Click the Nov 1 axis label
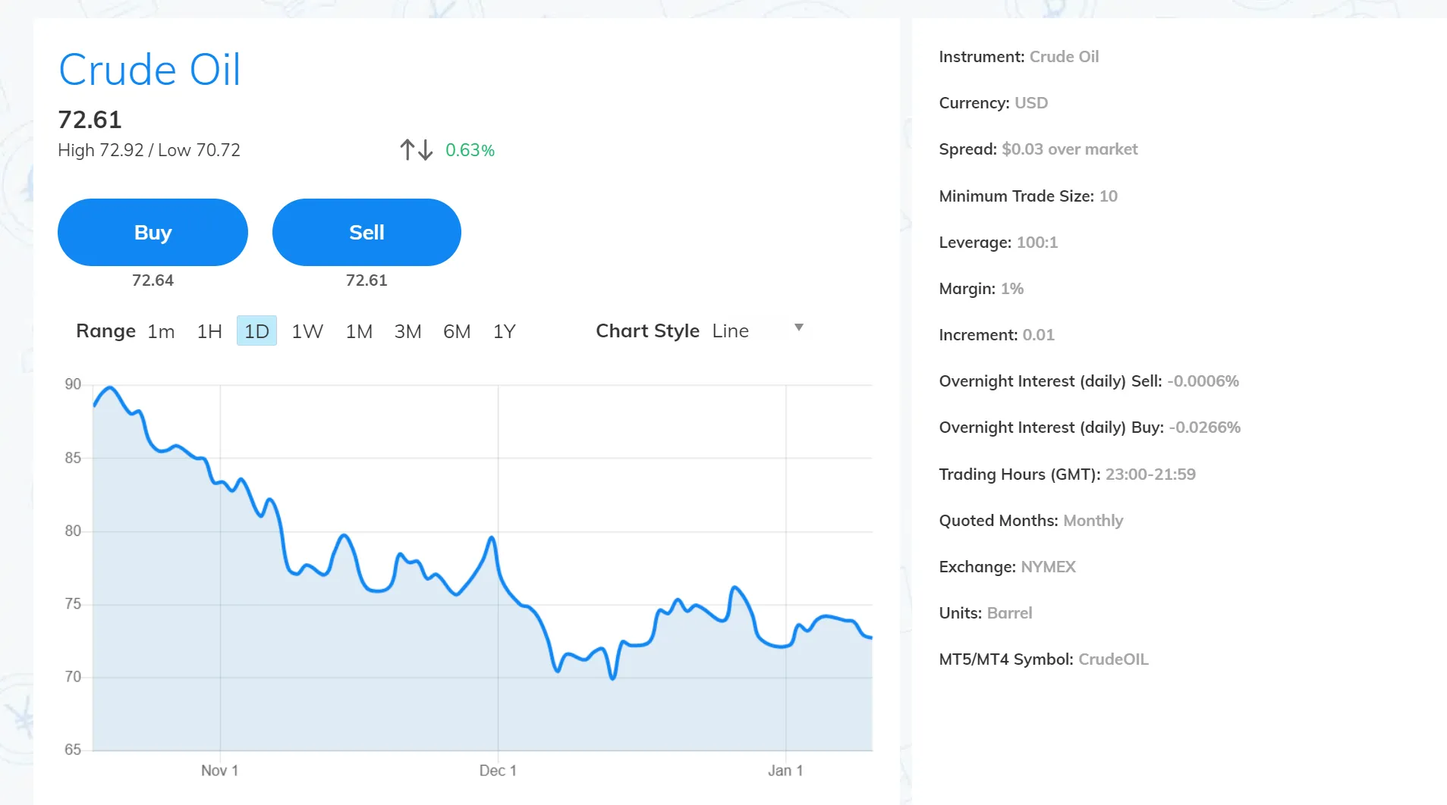The image size is (1447, 805). tap(219, 770)
